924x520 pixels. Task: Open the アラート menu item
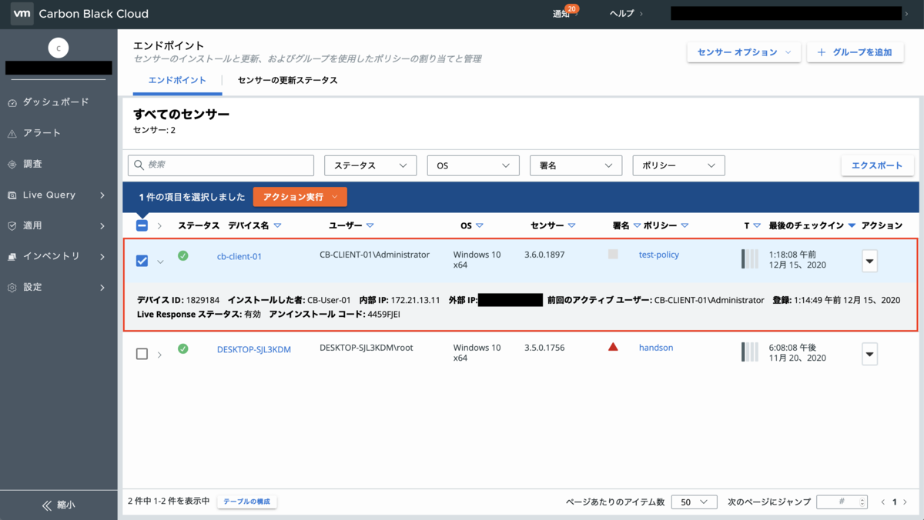42,133
